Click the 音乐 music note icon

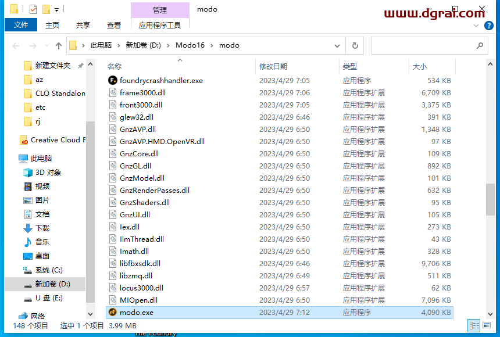point(28,242)
